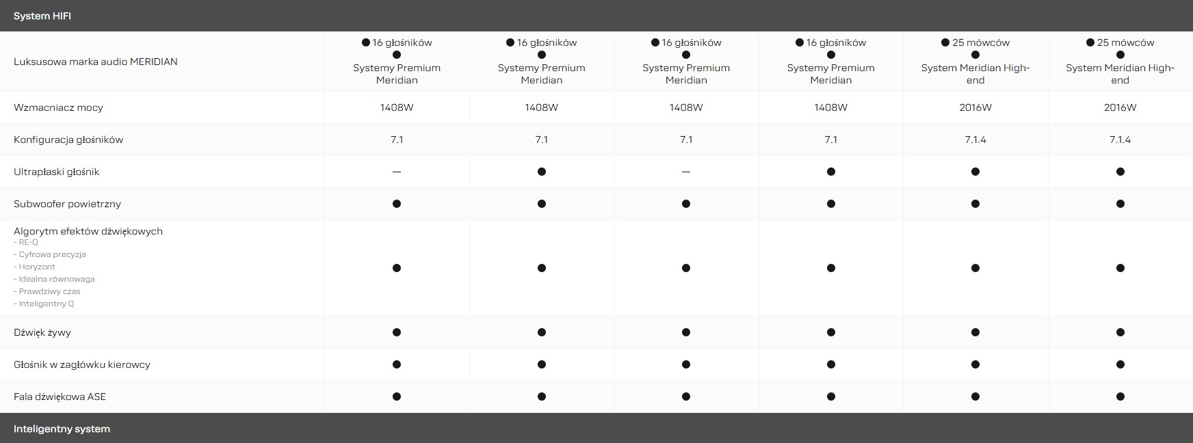Click the "Luksusowa marka audio MERIDIAN" row label
Image resolution: width=1193 pixels, height=443 pixels.
pyautogui.click(x=96, y=62)
